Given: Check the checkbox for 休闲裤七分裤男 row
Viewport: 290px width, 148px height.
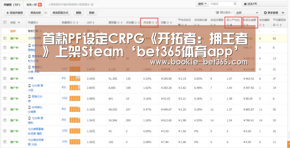Looking at the screenshot, I should click(x=5, y=109).
